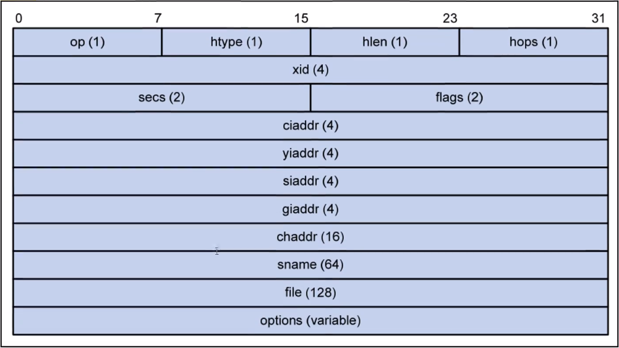Click the giaddr (4) row
The height and width of the screenshot is (348, 619).
310,209
